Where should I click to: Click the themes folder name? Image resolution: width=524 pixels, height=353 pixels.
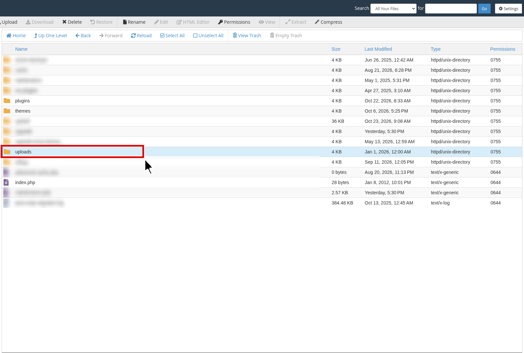coord(23,111)
